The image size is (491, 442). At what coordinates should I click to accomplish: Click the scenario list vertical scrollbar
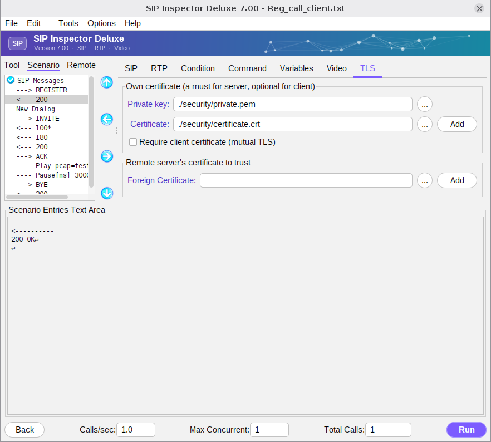pyautogui.click(x=91, y=132)
